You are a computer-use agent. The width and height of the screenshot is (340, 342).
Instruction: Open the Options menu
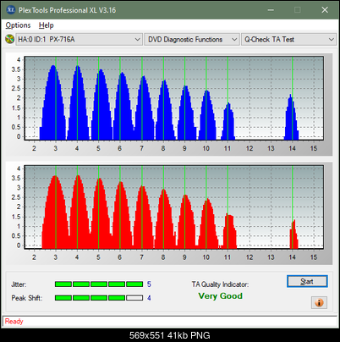coord(18,25)
